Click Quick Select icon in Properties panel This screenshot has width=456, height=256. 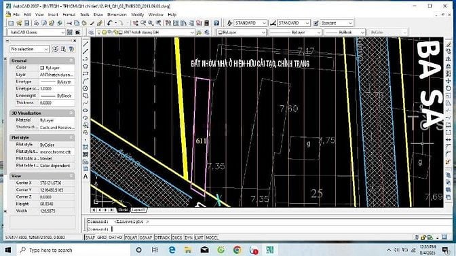71,49
